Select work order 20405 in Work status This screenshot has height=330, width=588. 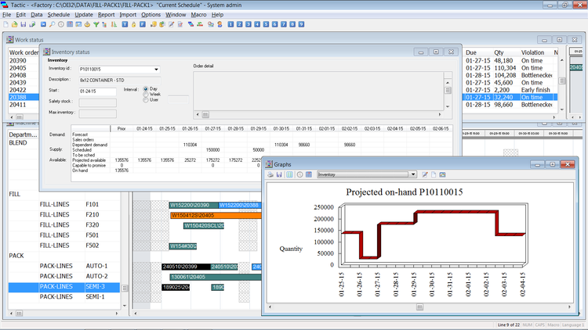coord(19,68)
